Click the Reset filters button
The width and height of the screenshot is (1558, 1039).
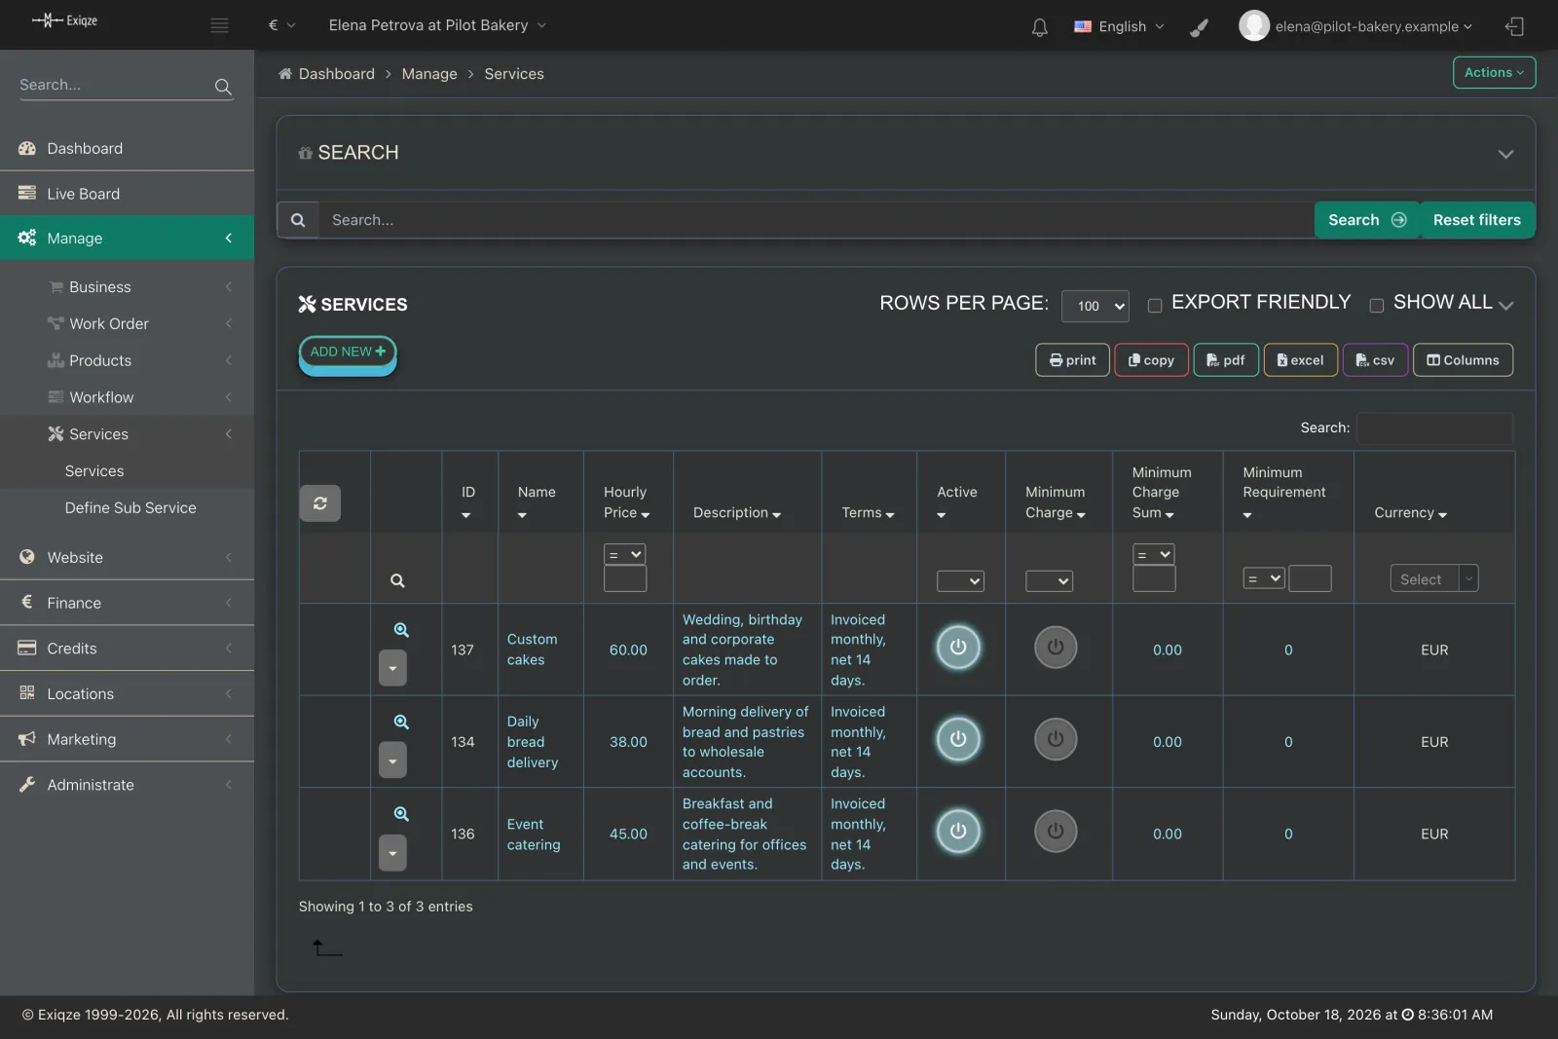tap(1476, 220)
